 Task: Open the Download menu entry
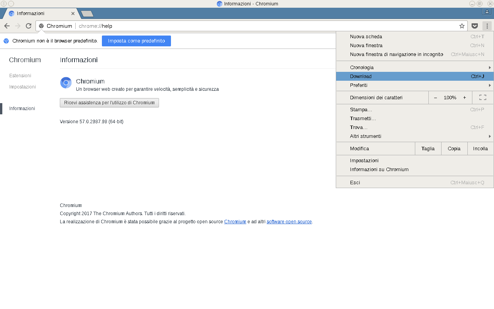(x=415, y=76)
